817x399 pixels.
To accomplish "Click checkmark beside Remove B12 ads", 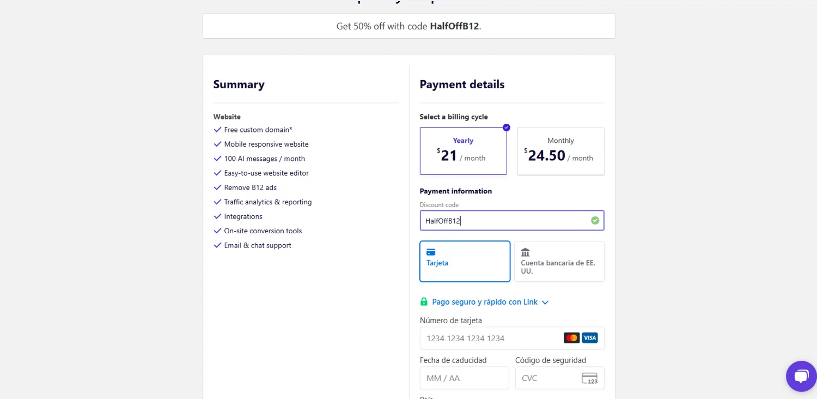I will [x=217, y=188].
